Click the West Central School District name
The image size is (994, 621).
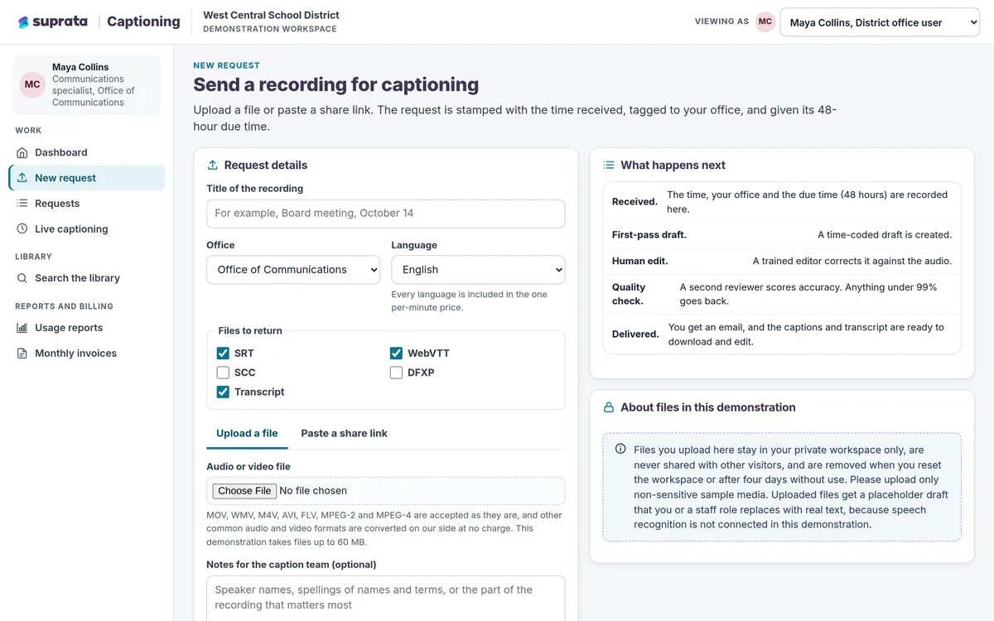click(271, 15)
